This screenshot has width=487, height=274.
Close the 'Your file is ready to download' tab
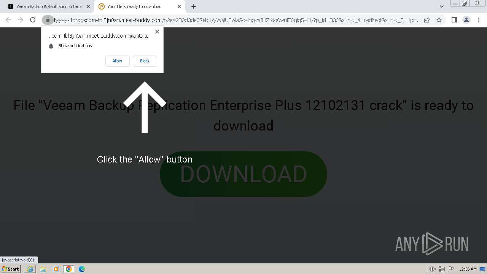click(x=179, y=6)
